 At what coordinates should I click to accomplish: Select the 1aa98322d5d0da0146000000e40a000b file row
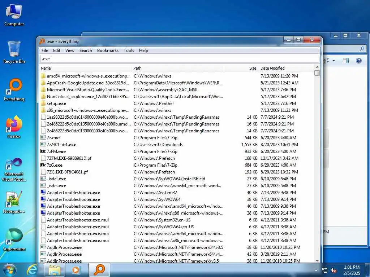coord(177,117)
